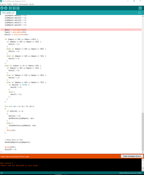Click the Arduino logo in title bar

click(1, 1)
